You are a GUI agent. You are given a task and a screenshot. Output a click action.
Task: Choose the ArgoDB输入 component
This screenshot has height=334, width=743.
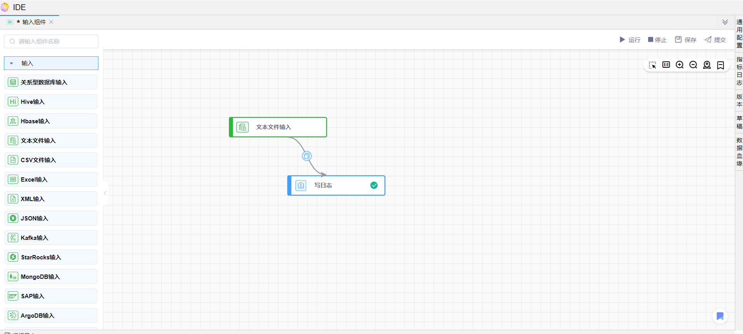51,315
